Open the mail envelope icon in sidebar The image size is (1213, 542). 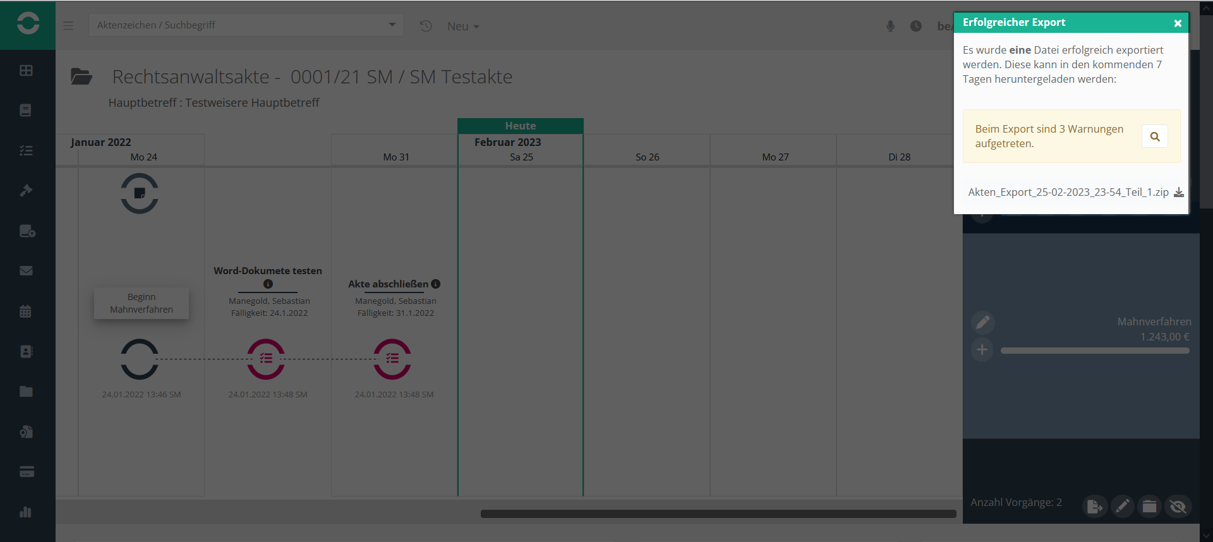[26, 271]
